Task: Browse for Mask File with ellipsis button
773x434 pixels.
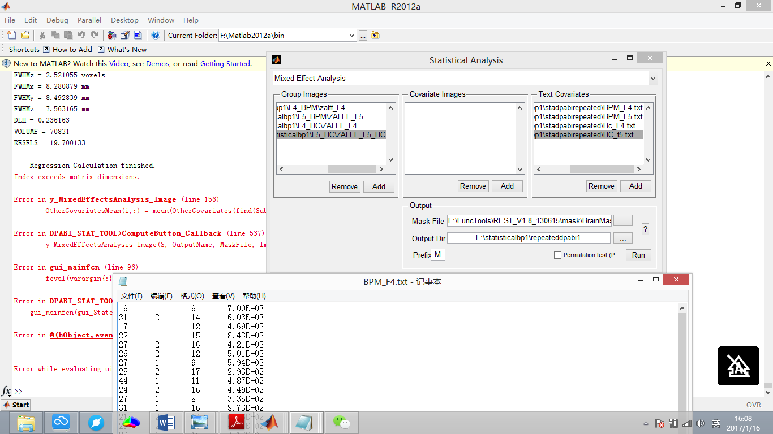Action: tap(623, 221)
